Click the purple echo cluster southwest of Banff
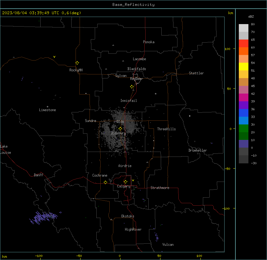The height and width of the screenshot is (260, 267). 44,217
